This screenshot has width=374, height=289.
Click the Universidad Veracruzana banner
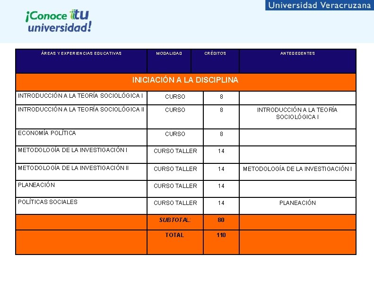[320, 5]
